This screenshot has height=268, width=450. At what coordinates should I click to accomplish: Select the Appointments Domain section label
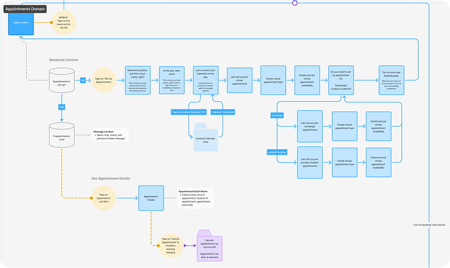pyautogui.click(x=25, y=9)
